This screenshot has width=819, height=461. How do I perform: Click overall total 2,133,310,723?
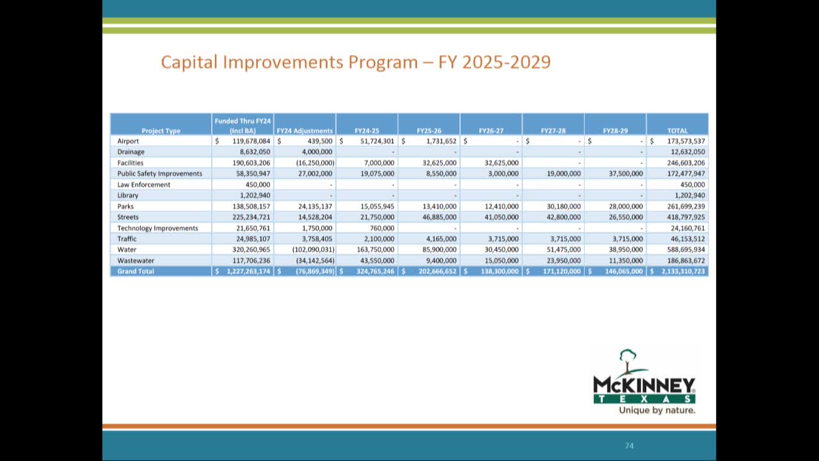click(683, 271)
